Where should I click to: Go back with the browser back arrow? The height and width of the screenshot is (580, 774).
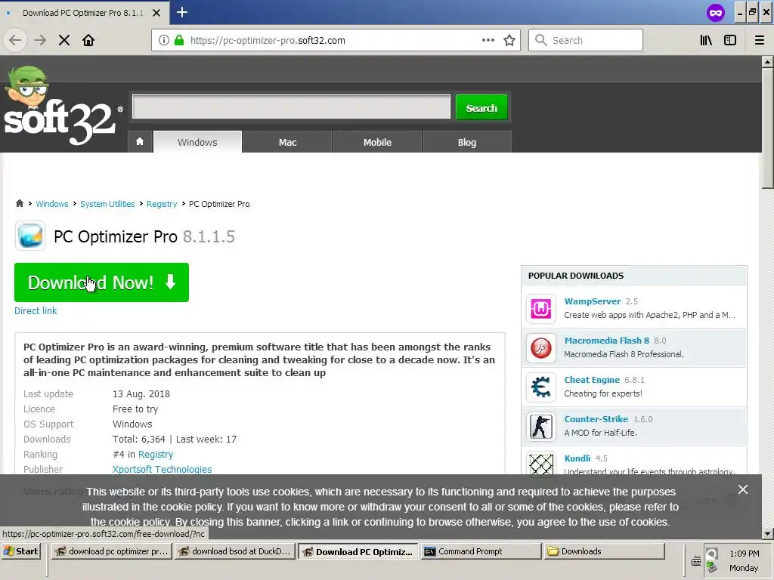point(15,40)
